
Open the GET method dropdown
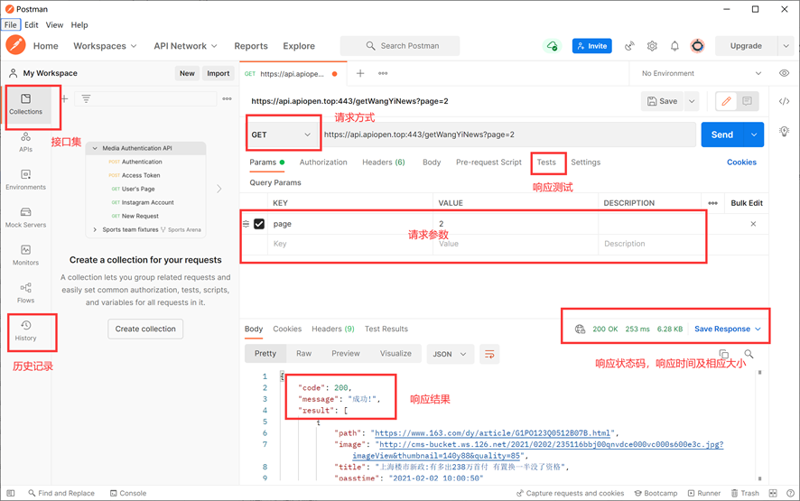tap(281, 135)
